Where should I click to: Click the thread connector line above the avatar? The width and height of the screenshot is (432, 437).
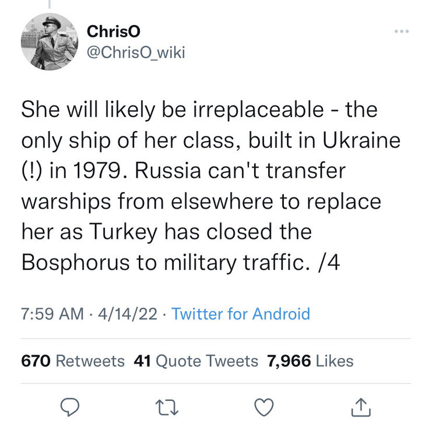pos(50,5)
